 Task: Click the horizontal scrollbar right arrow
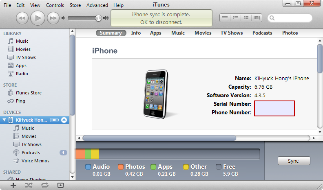314,138
